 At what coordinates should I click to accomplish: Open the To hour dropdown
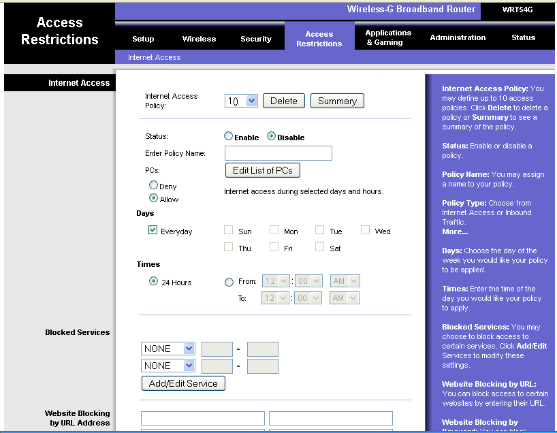[x=275, y=298]
